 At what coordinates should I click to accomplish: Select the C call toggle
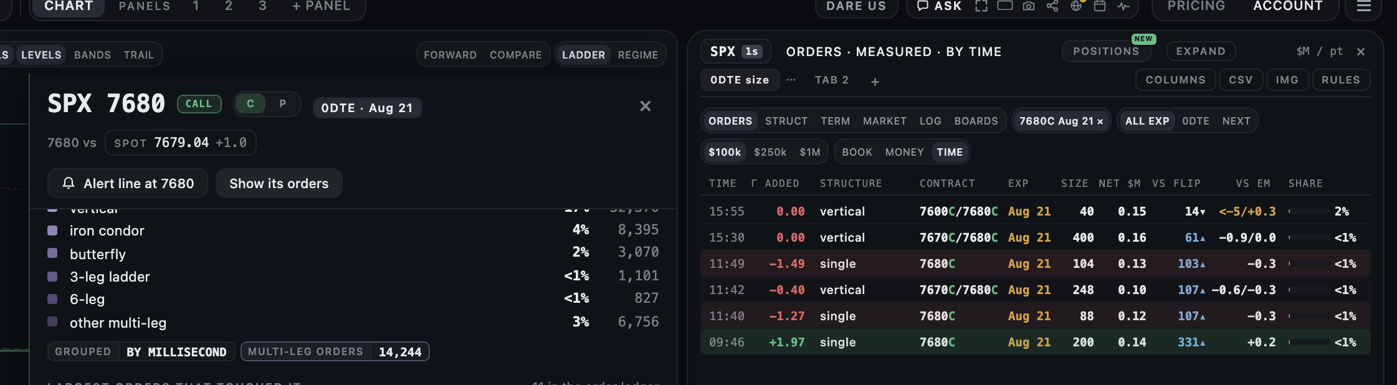point(250,104)
